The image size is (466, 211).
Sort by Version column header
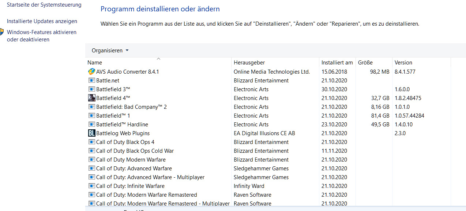[x=403, y=63]
